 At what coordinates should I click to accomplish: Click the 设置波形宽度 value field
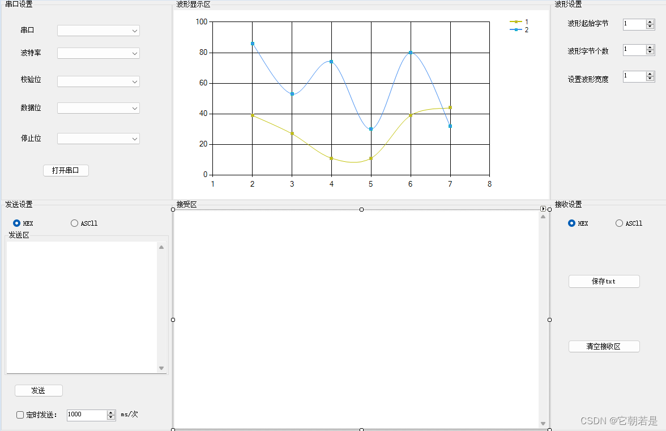634,77
